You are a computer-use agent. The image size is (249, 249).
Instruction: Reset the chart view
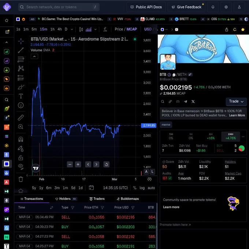[107, 164]
